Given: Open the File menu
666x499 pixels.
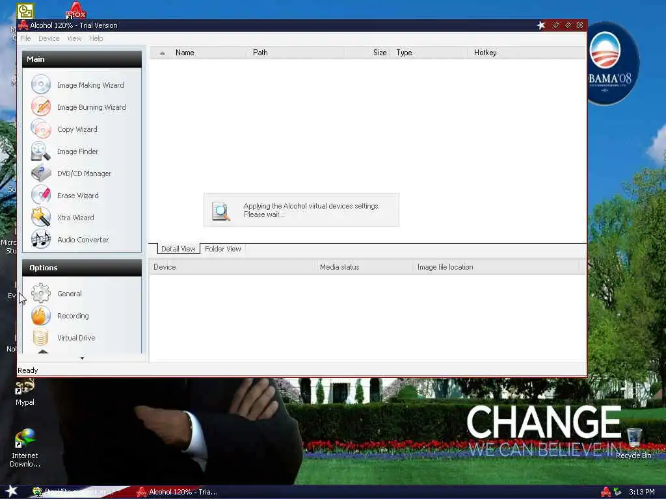Looking at the screenshot, I should pos(25,38).
